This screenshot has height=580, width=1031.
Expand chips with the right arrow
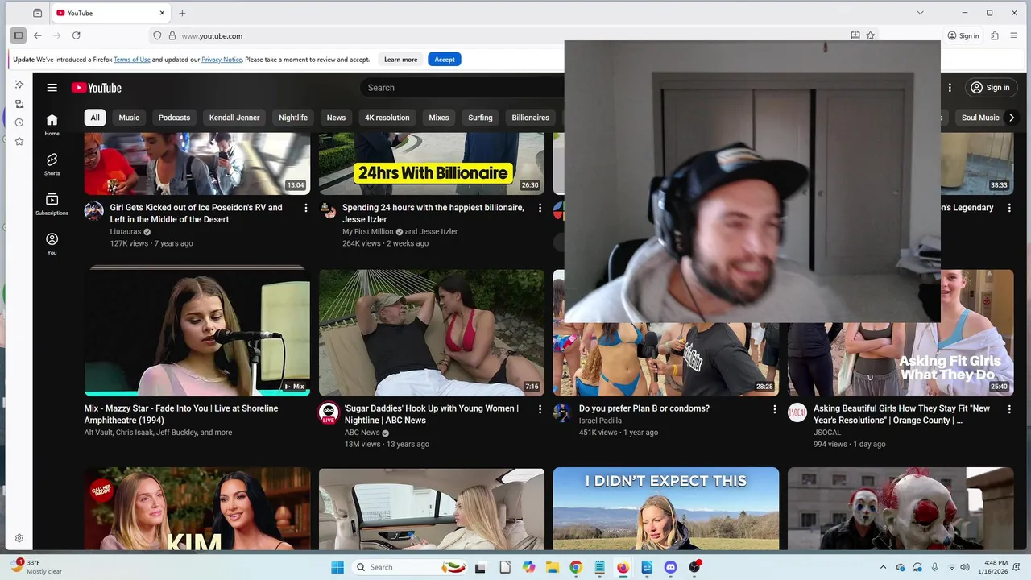(x=1012, y=118)
